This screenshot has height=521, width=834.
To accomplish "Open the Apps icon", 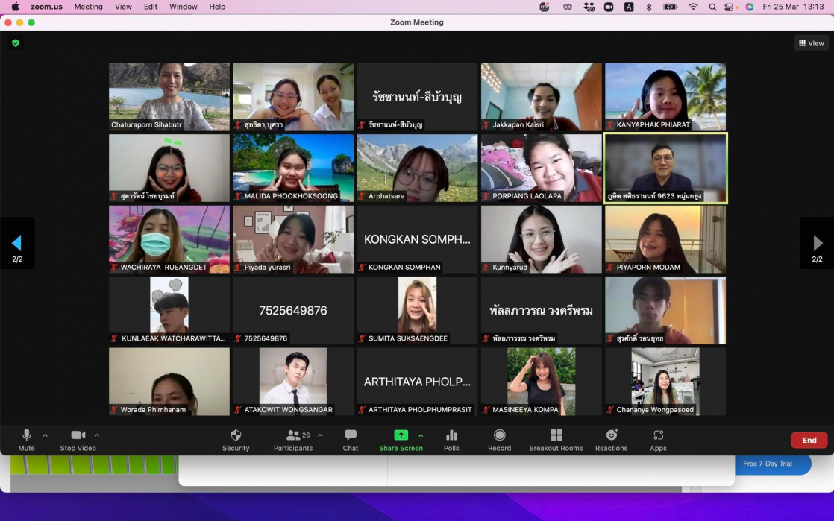I will [658, 435].
